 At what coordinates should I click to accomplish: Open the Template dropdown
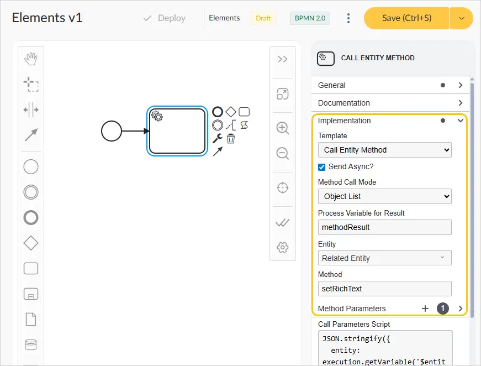[385, 150]
